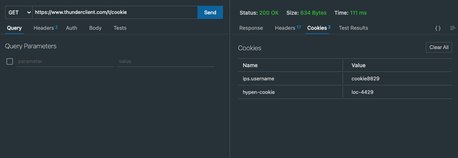This screenshot has height=158, width=458.
Task: Click the request URL field
Action: pyautogui.click(x=115, y=12)
